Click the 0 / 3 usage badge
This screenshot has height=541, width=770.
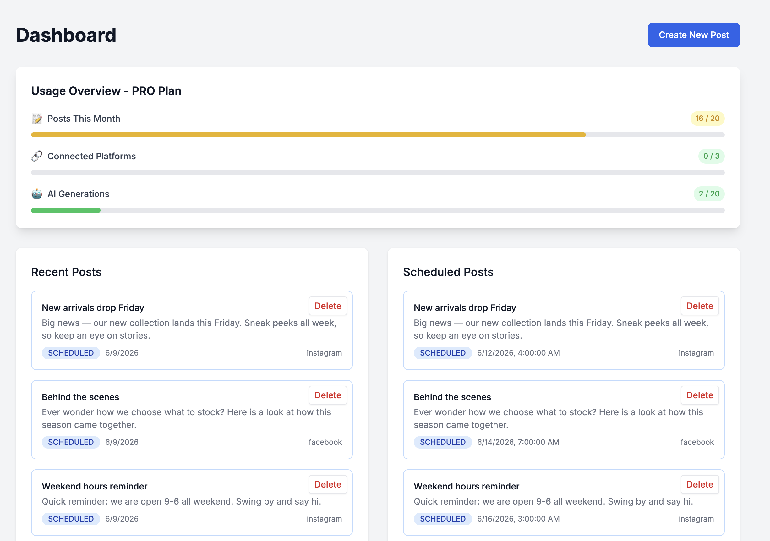(x=711, y=156)
